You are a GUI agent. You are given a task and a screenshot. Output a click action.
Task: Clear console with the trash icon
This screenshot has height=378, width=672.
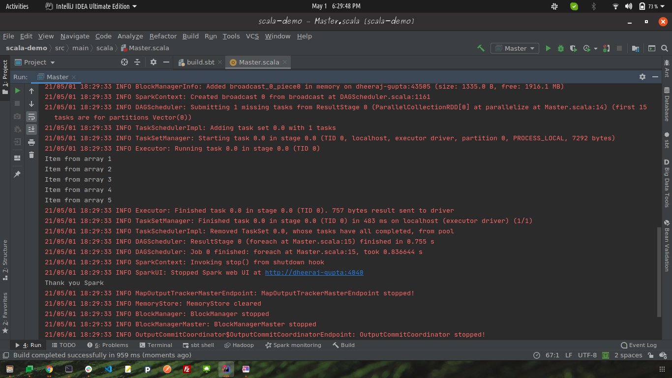click(31, 155)
